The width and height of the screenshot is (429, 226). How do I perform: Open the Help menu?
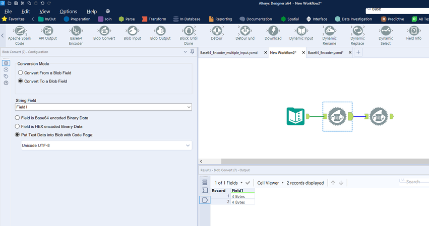(92, 12)
